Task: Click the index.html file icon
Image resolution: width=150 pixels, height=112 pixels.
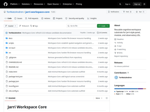Action: pyautogui.click(x=7, y=72)
